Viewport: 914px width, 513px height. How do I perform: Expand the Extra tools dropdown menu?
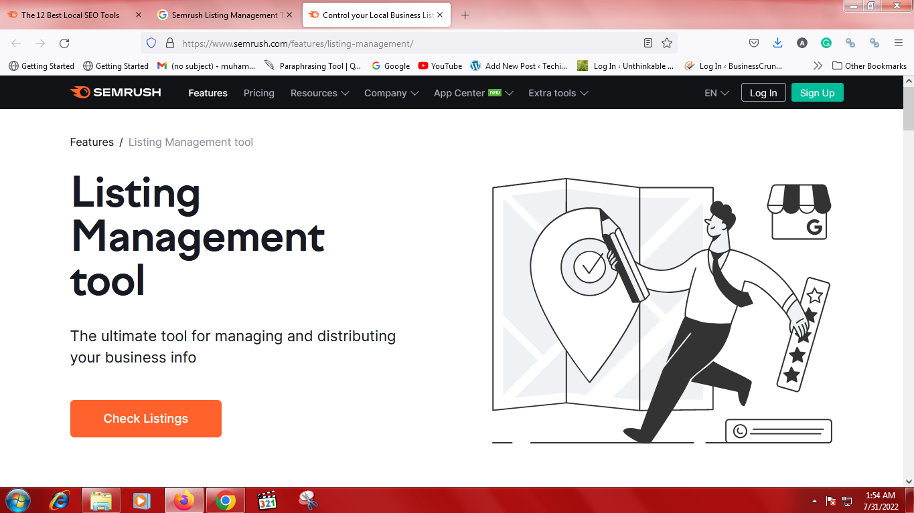558,93
